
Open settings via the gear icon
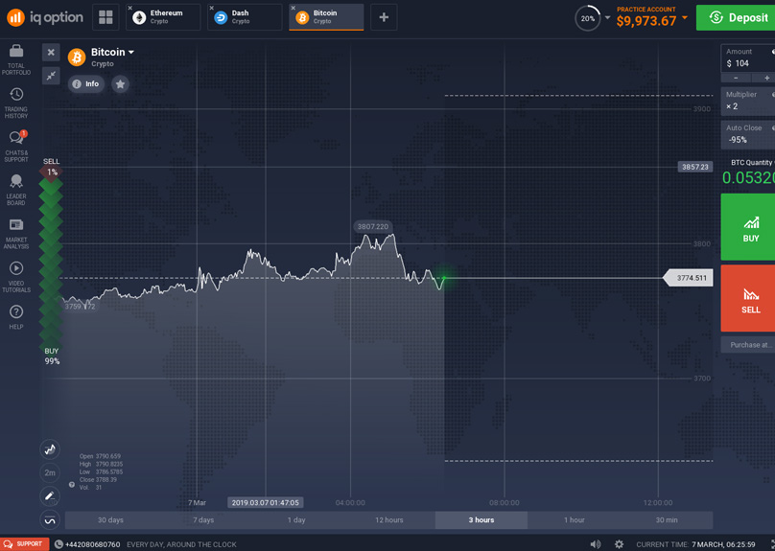(x=619, y=544)
